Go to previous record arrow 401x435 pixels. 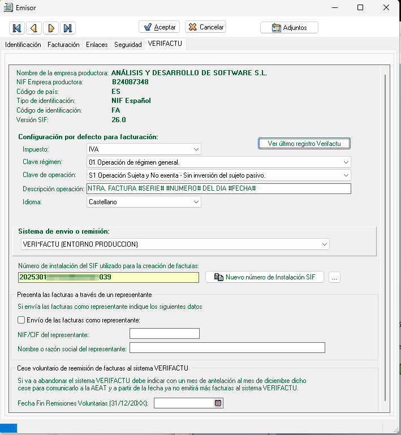34,28
